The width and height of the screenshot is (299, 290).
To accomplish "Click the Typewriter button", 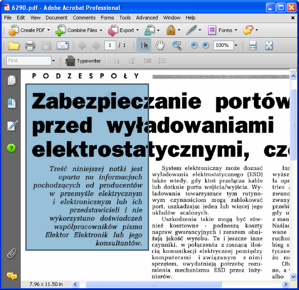I will pos(83,60).
